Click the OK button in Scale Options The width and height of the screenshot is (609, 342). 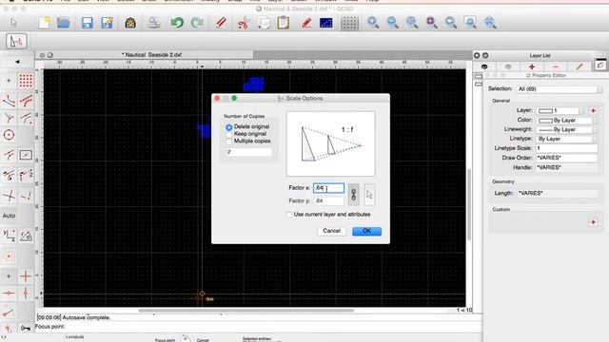[366, 231]
